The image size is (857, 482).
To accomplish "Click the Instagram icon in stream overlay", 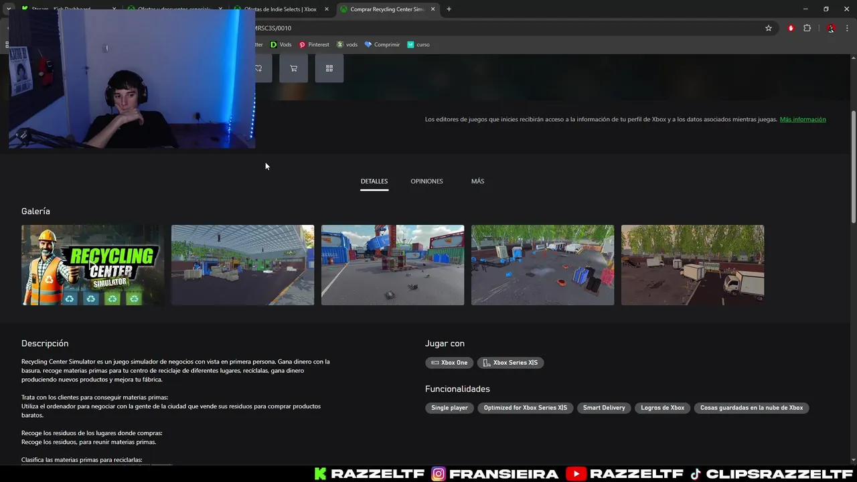I will click(x=439, y=474).
